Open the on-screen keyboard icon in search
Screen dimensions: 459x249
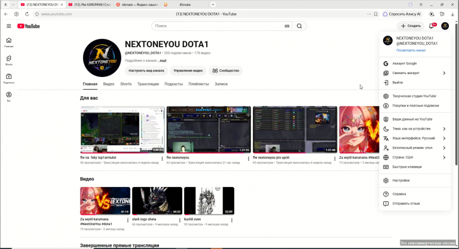pyautogui.click(x=287, y=26)
